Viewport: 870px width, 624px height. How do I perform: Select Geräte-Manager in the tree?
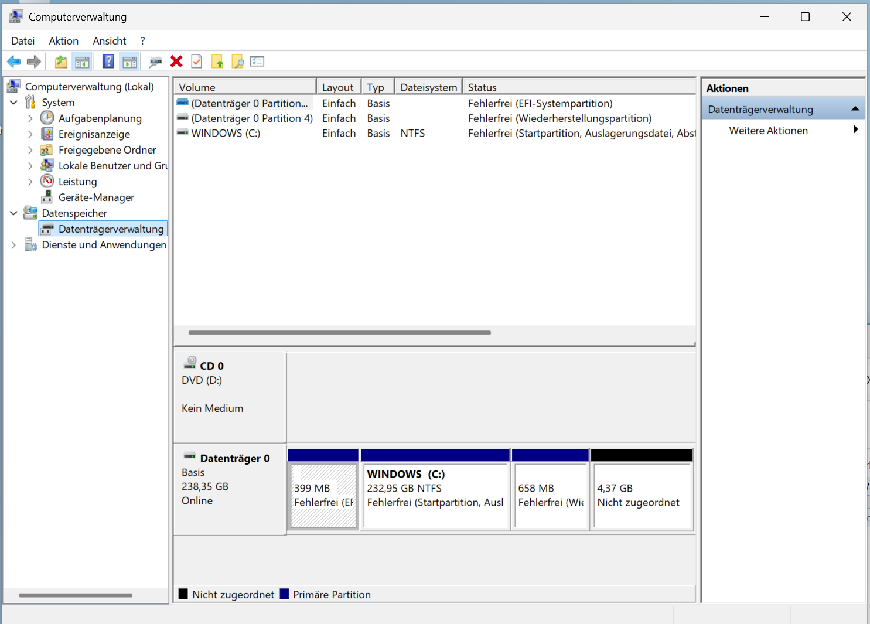pos(96,197)
